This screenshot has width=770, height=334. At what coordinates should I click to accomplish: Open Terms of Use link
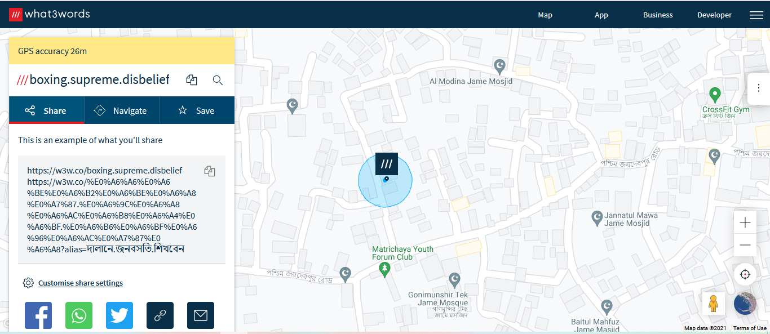(750, 328)
